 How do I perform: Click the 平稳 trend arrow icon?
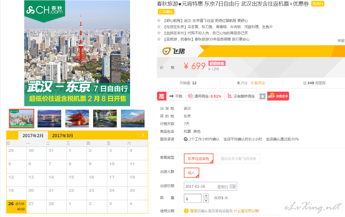172,96
